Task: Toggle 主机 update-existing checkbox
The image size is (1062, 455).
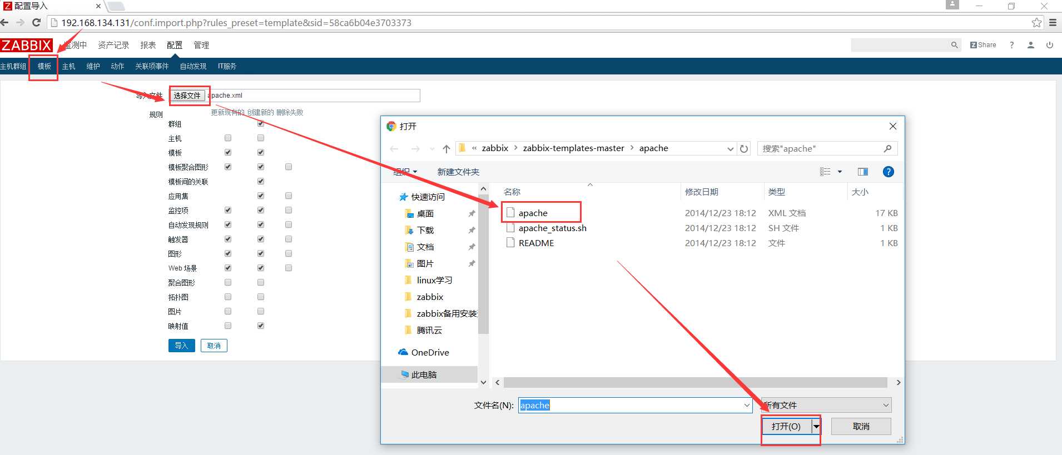Action: click(x=228, y=138)
